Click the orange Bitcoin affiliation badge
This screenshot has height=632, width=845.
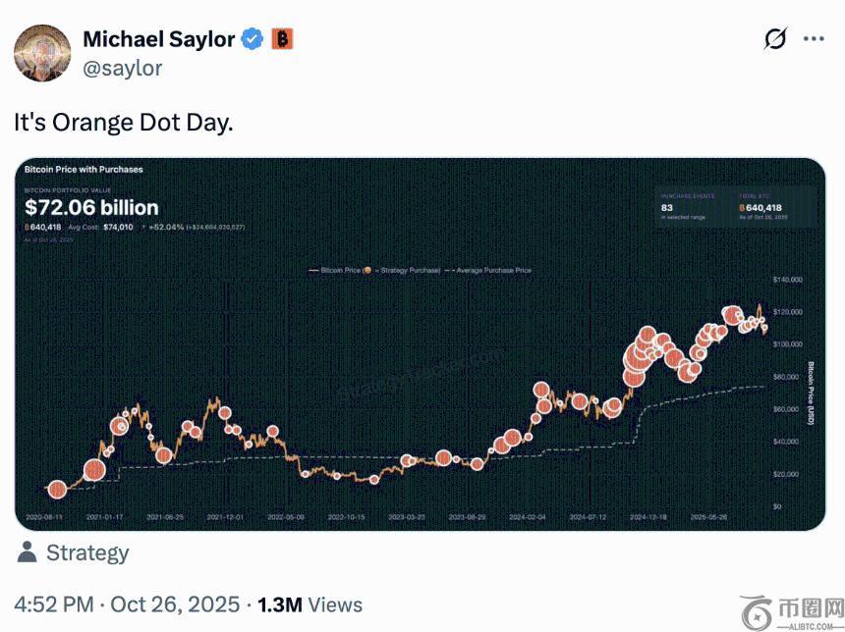(x=283, y=39)
